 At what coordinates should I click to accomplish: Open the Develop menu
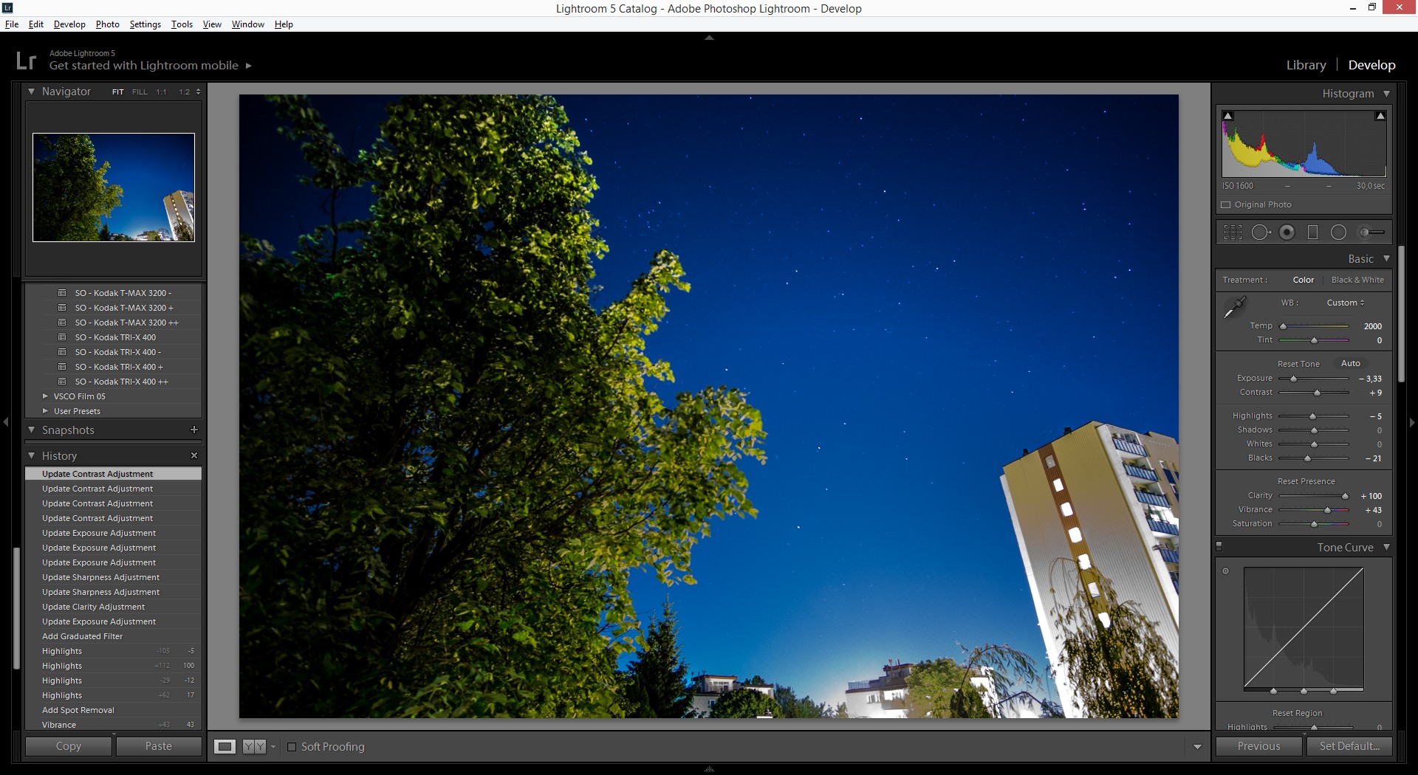(69, 24)
